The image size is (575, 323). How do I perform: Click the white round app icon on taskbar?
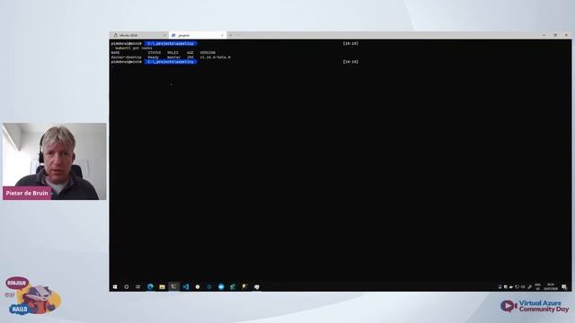tap(198, 287)
